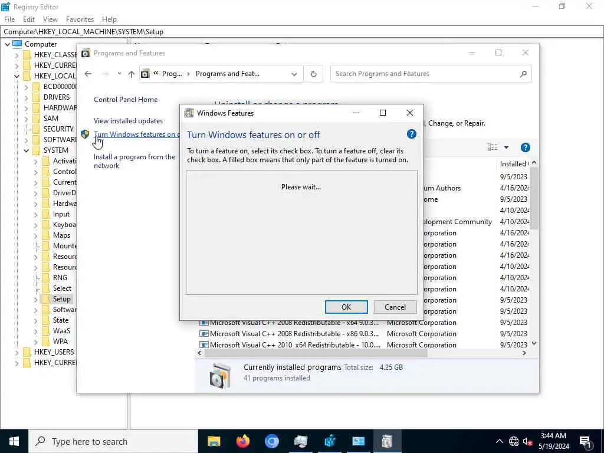
Task: Collapse the SYSTEM key expander
Action: tap(26, 150)
